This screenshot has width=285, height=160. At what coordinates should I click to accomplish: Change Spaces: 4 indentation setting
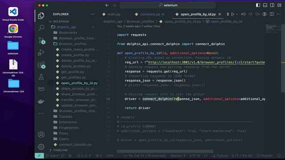178,156
